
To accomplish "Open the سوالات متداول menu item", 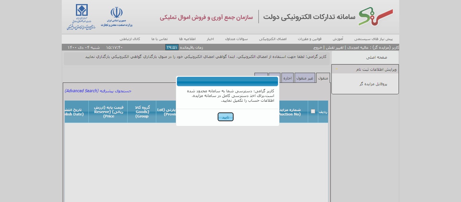I will pos(236,39).
